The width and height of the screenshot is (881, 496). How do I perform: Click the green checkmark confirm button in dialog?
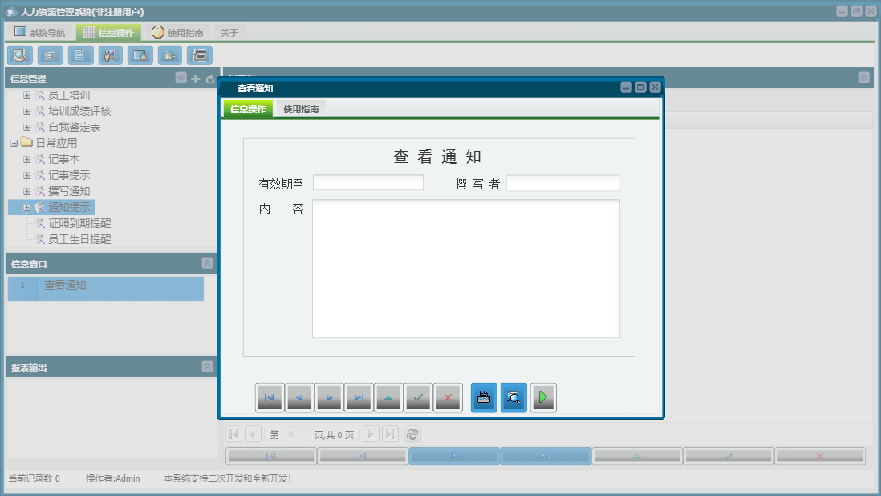419,398
